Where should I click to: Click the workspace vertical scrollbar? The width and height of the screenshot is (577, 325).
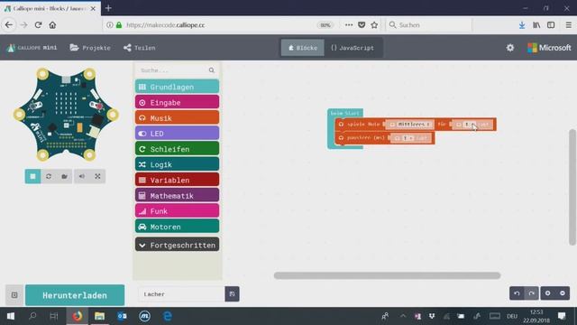point(572,187)
